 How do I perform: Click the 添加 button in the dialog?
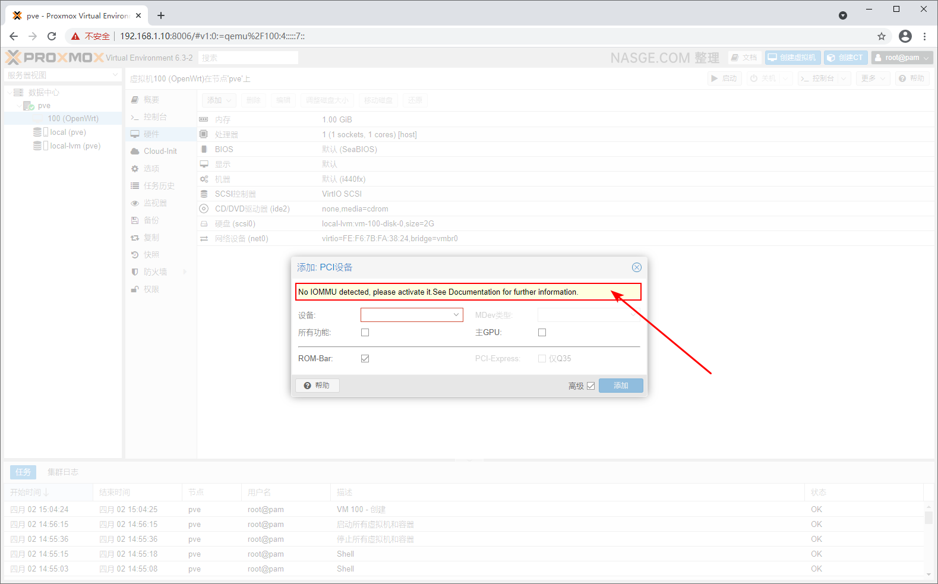[621, 386]
